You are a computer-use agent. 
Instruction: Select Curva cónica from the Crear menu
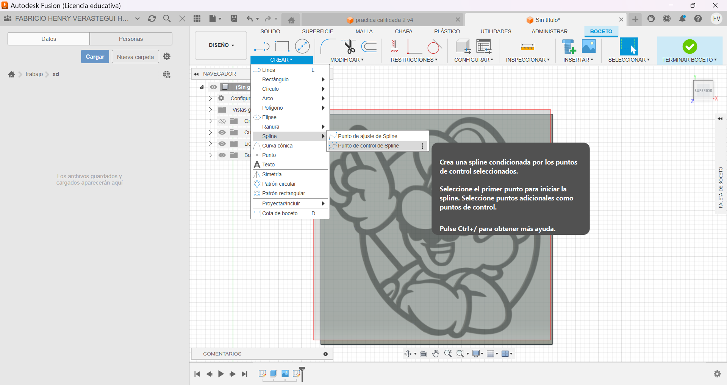[x=290, y=146]
